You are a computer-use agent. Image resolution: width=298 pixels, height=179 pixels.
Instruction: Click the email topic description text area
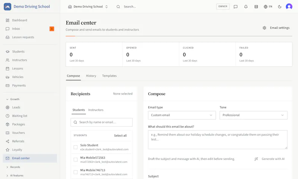pos(218,139)
